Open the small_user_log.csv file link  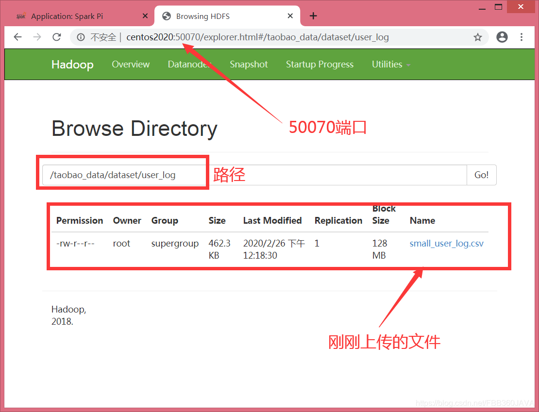(x=447, y=244)
